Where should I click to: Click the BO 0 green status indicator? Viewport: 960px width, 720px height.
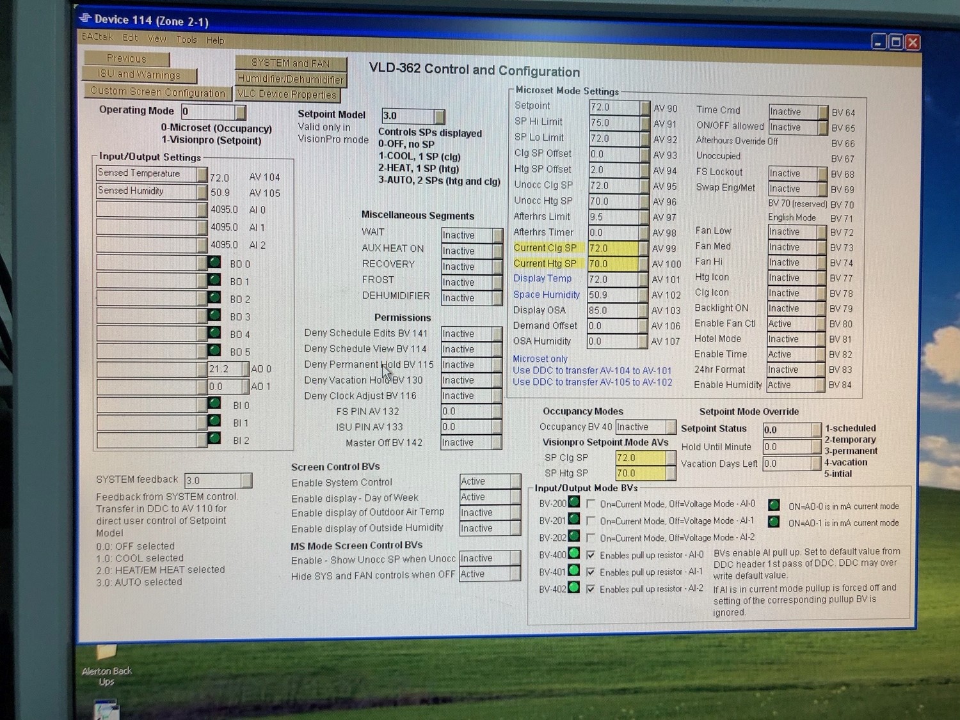(214, 263)
